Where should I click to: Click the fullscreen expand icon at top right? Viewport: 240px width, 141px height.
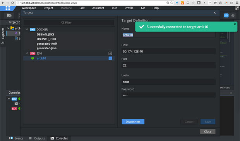(237, 8)
